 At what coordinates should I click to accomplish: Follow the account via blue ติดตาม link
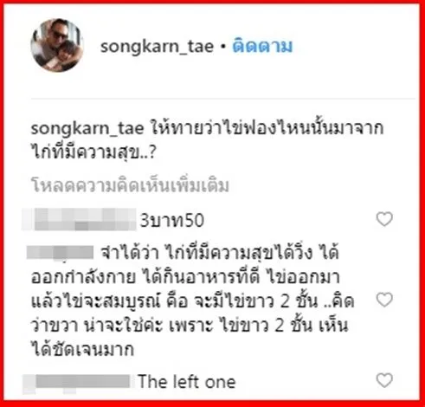point(262,46)
